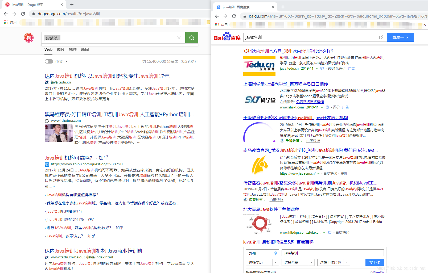Switch to the 图片 tab on Doge search
428x273 pixels.
pyautogui.click(x=61, y=49)
